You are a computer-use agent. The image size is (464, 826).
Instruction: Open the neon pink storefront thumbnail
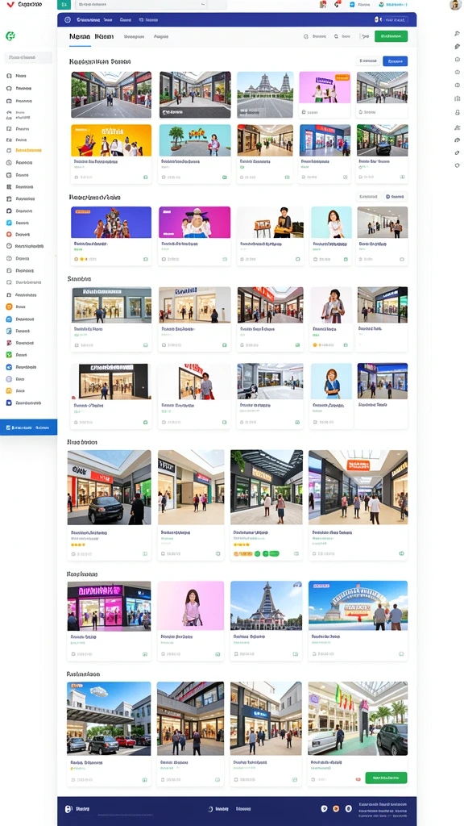[109, 605]
